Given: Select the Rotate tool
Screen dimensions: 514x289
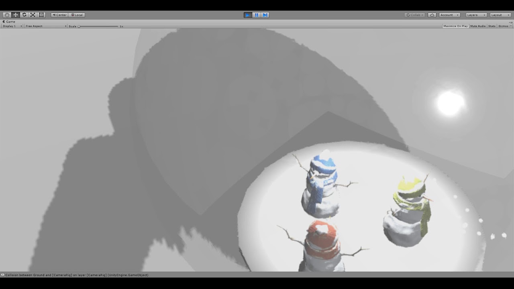Looking at the screenshot, I should tap(24, 15).
